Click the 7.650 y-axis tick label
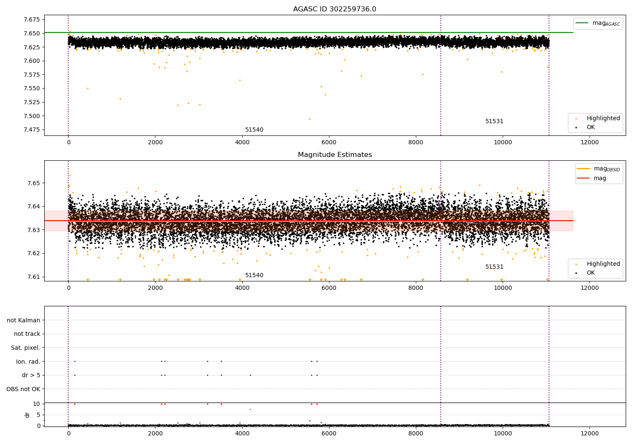 pyautogui.click(x=32, y=33)
